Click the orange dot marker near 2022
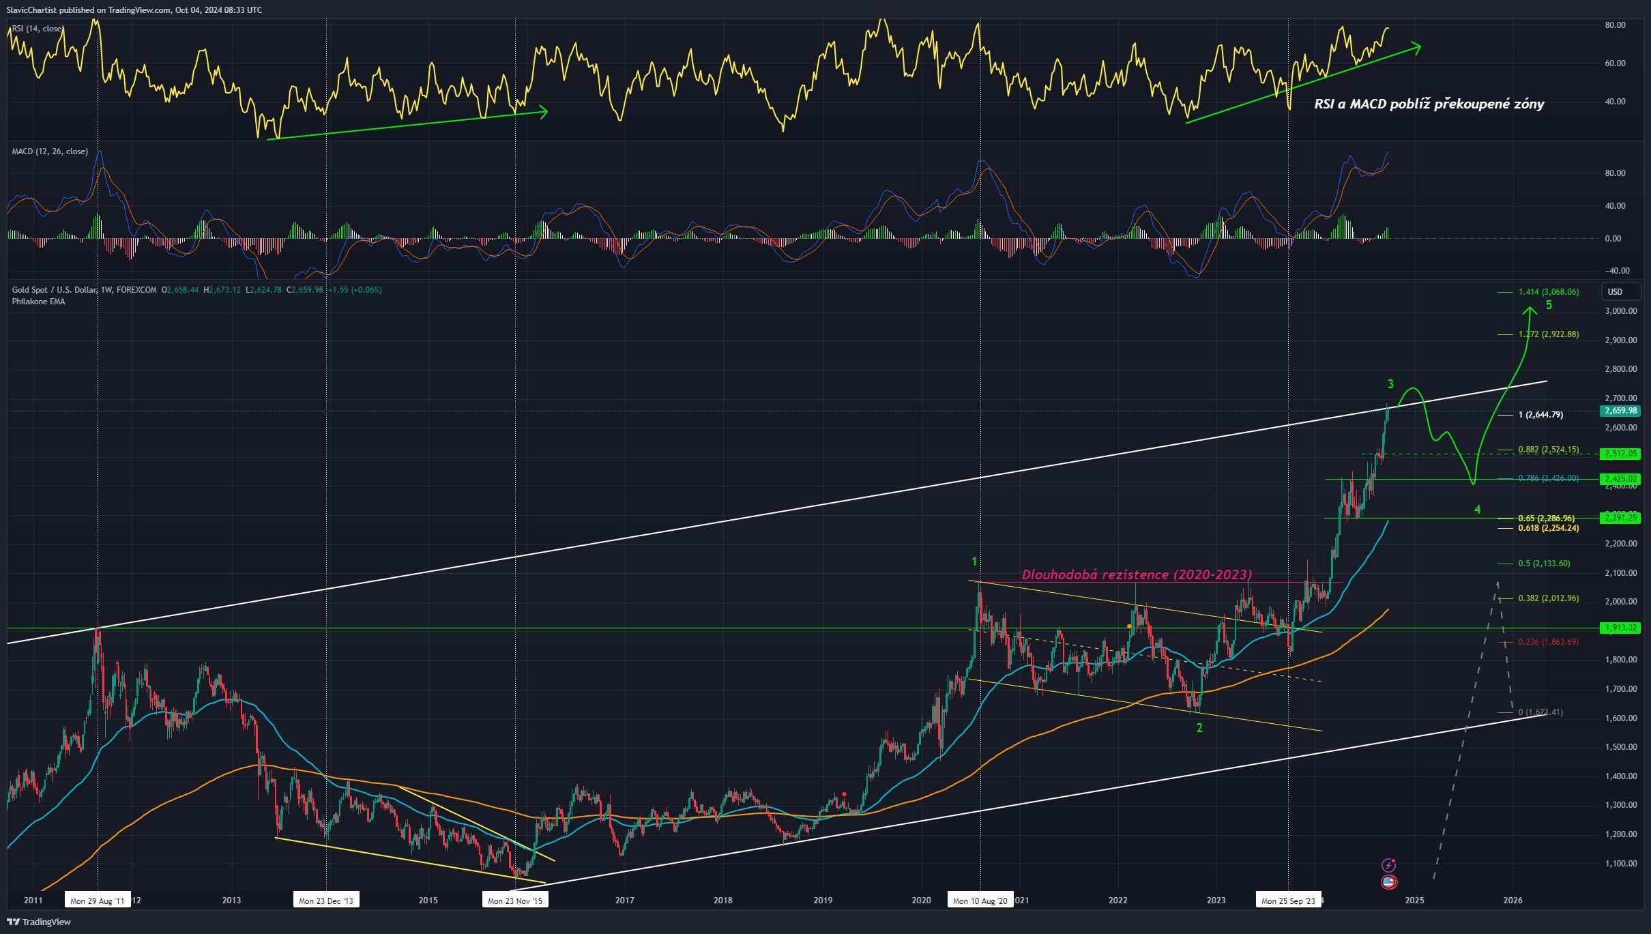1651x934 pixels. click(1129, 626)
